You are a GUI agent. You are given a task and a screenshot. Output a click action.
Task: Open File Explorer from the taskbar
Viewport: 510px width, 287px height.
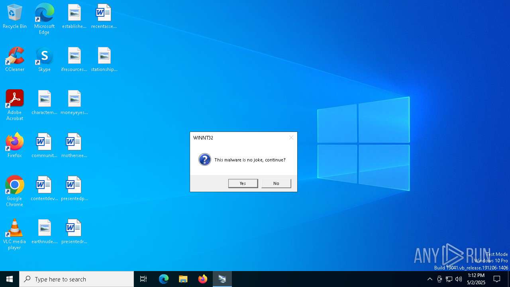[183, 279]
